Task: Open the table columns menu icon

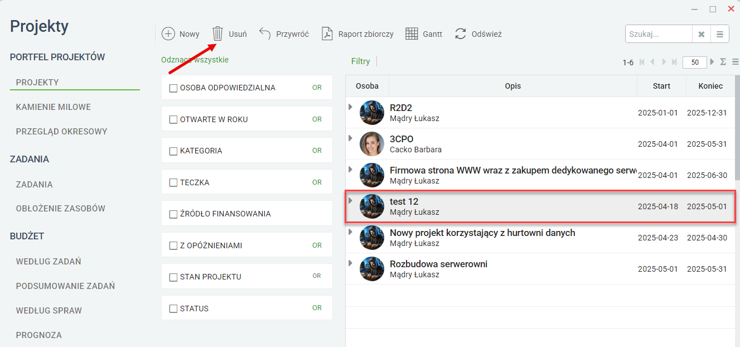Action: pos(735,62)
